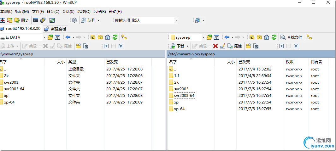Go to local home directory icon
Image resolution: width=336 pixels, height=151 pixels.
click(x=108, y=37)
